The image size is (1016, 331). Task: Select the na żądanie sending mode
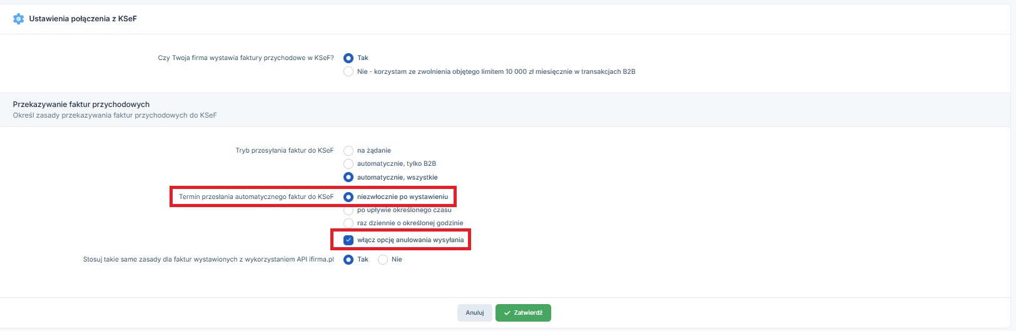(348, 151)
